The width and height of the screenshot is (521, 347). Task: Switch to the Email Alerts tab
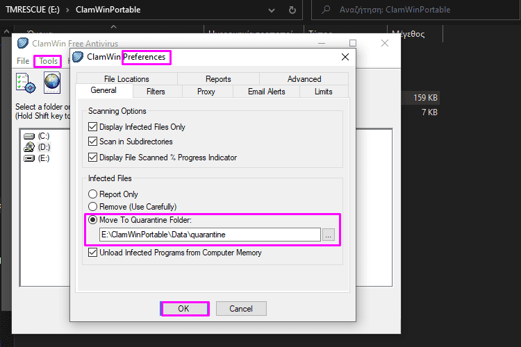pos(267,92)
